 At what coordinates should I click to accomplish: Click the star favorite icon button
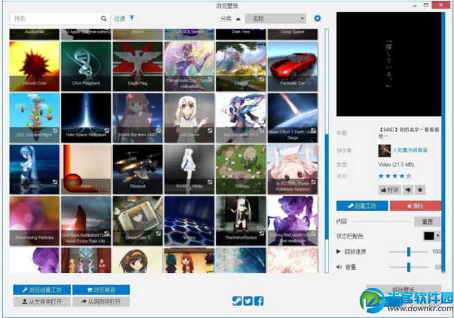click(420, 189)
